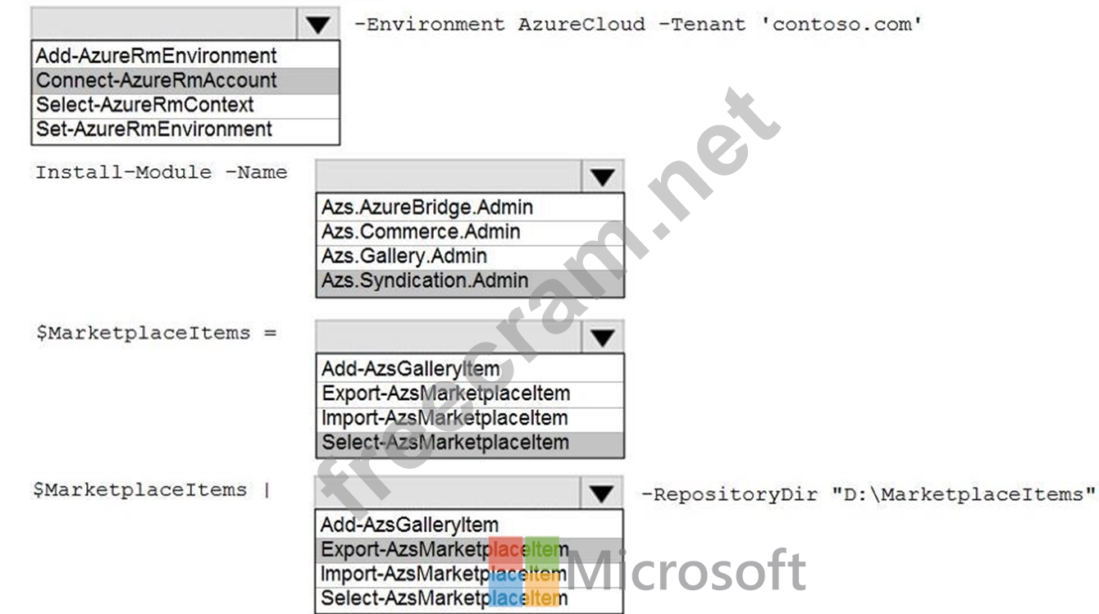The image size is (1099, 614).
Task: Choose Azs.Syndication.Admin module
Action: tap(470, 281)
